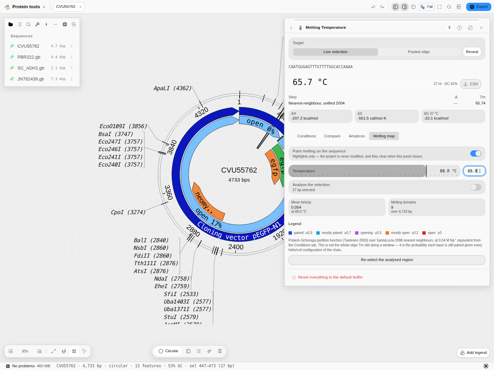Click the view settings sliders icon in bottom bar
Screen dimensions: 494x370
point(220,351)
